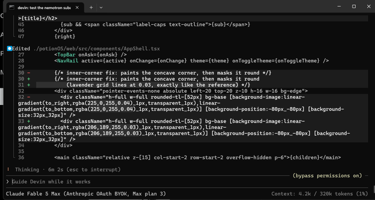Click line 36 main className text

[x=197, y=157]
